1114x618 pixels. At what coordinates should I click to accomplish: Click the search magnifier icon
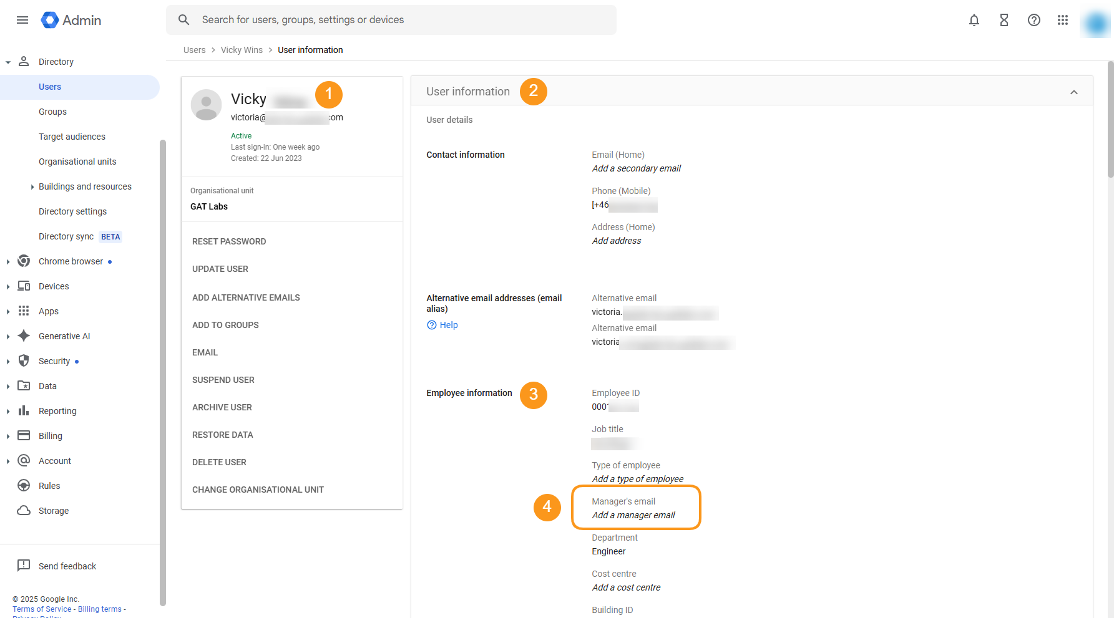coord(183,19)
